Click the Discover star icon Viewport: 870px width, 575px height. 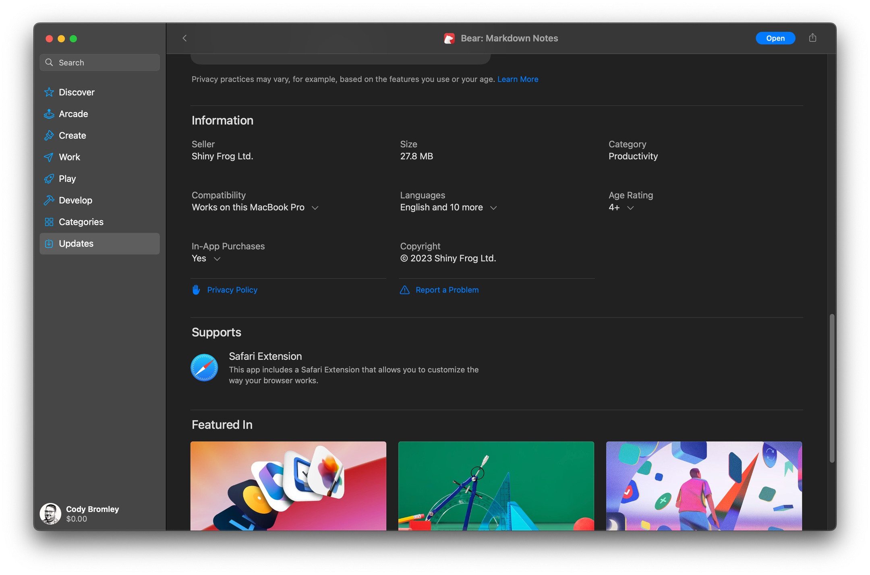[x=49, y=92]
